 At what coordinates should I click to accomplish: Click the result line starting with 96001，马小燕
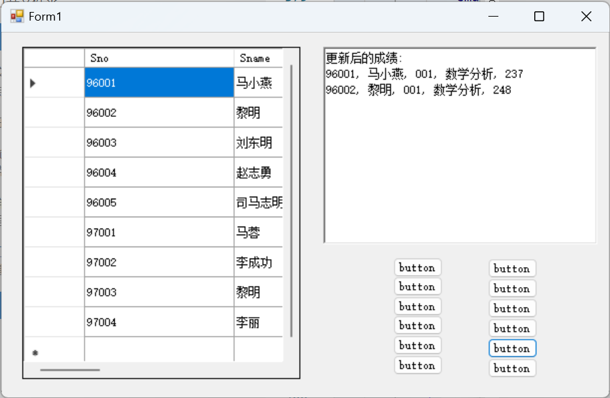coord(425,74)
